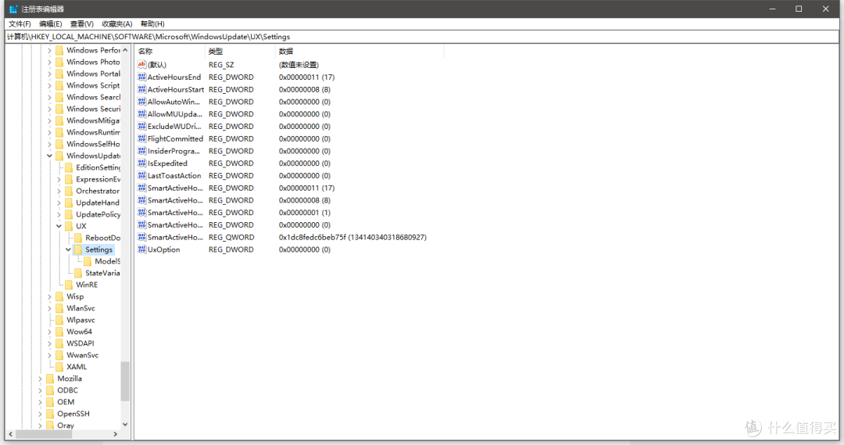Viewport: 844px width, 445px height.
Task: Click the folder icon of the WSDAPI key
Action: [x=59, y=343]
